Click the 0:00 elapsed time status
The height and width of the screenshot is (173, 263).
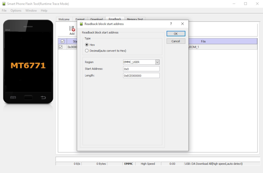coord(172,164)
